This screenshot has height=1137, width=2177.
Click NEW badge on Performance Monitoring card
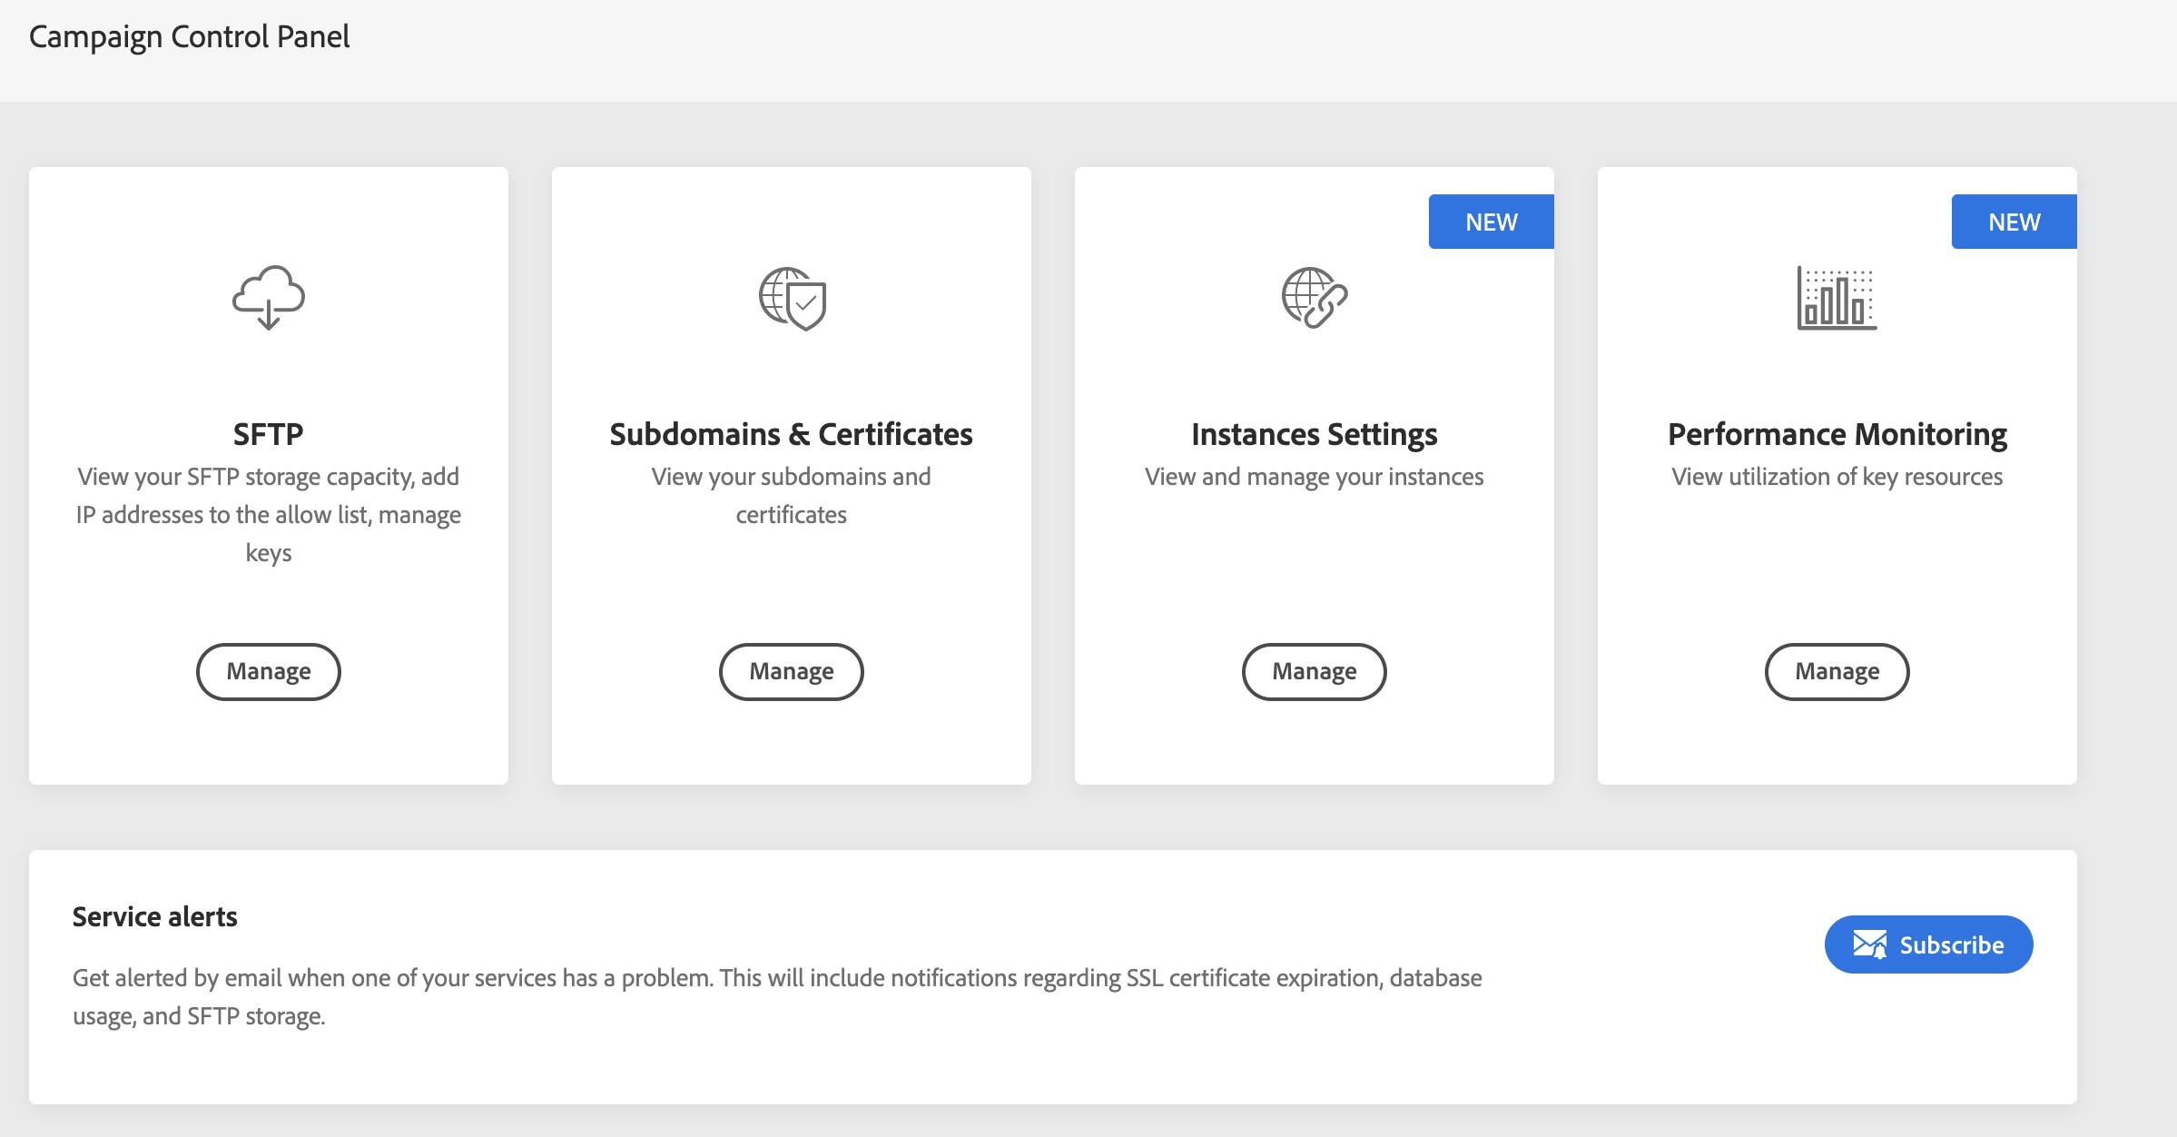pyautogui.click(x=2014, y=222)
